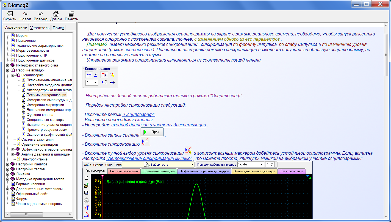Open the Версия topic

(x=22, y=36)
